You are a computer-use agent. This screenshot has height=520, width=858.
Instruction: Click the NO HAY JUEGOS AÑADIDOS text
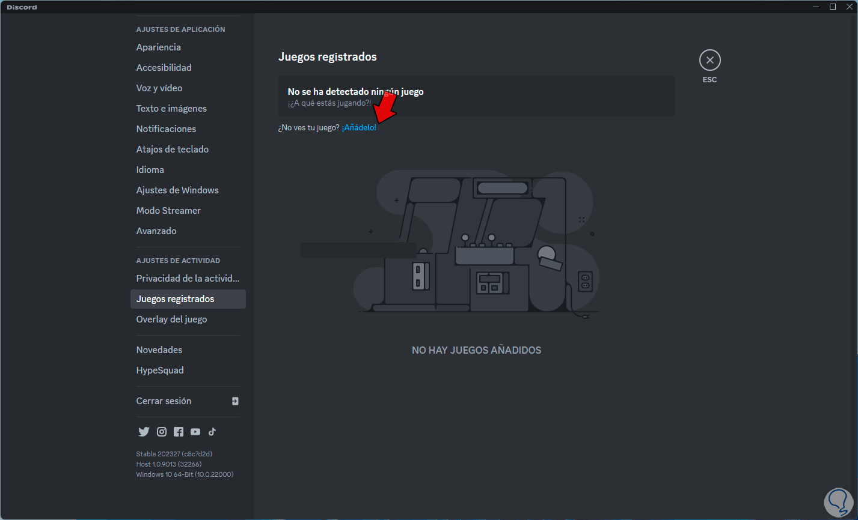click(x=477, y=350)
